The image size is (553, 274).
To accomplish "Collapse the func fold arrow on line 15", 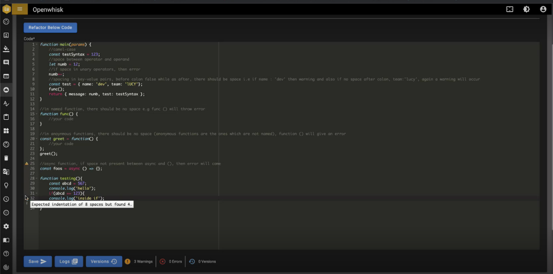I will pyautogui.click(x=37, y=114).
